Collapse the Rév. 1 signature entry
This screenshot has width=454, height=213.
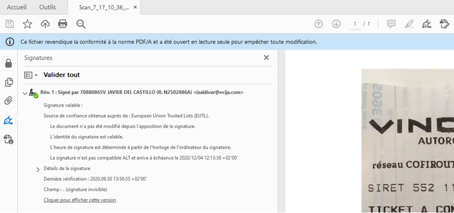tap(25, 93)
